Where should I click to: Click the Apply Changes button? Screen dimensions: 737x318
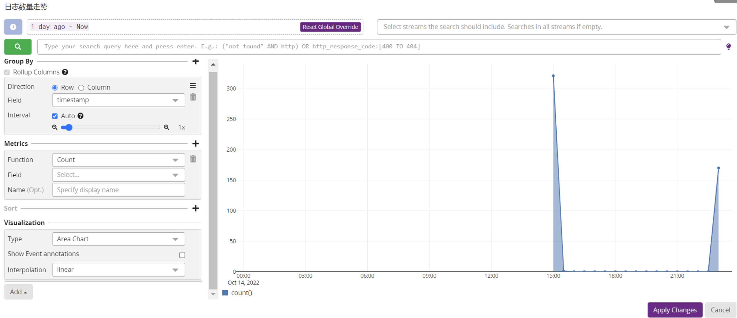coord(675,310)
